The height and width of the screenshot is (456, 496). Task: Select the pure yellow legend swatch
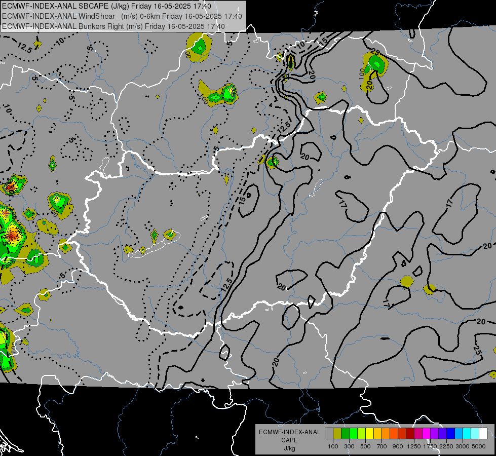pos(369,433)
